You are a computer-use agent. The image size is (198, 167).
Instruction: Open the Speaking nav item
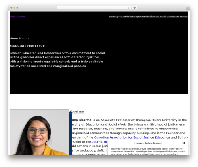click(113, 17)
